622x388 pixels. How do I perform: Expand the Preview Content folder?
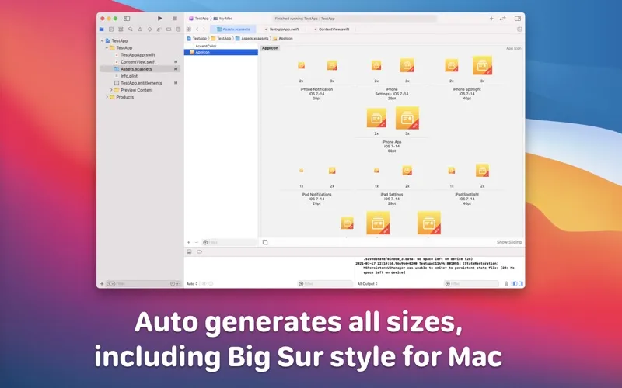coord(111,90)
